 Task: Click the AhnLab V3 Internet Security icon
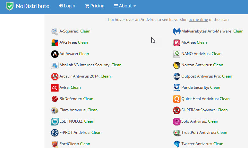pos(55,65)
